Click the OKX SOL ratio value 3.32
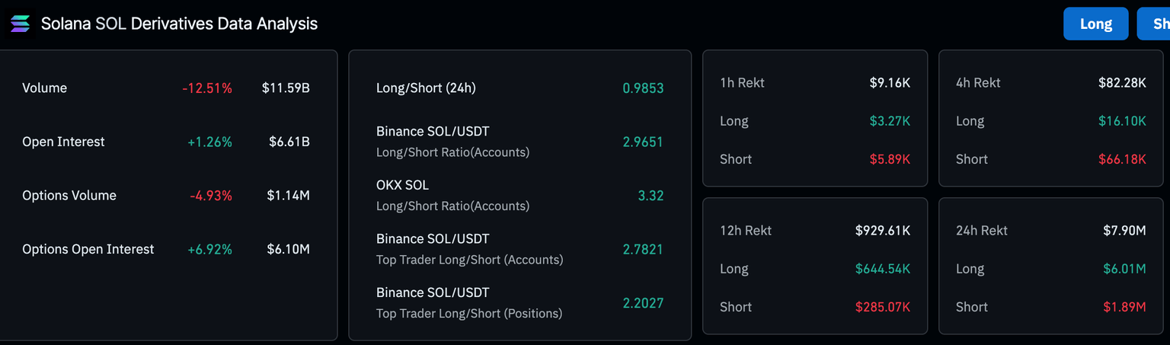 [651, 196]
